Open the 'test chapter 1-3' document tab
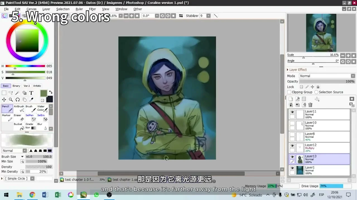 tap(83, 179)
